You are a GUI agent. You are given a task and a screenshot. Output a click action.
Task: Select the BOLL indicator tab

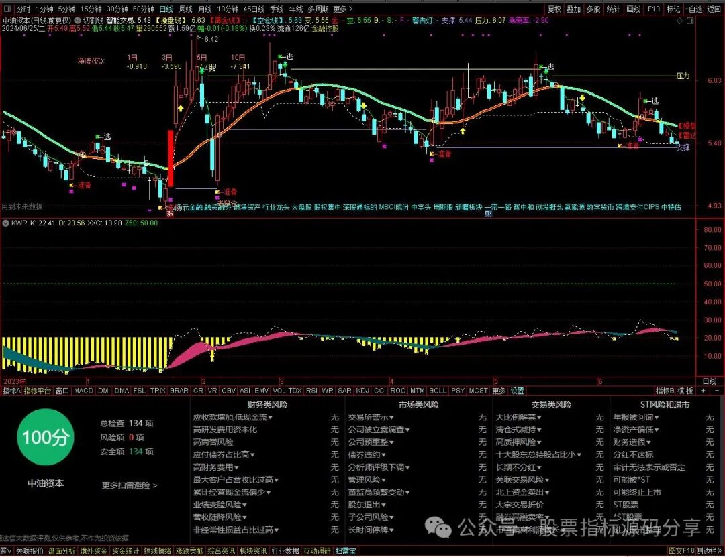click(x=438, y=391)
